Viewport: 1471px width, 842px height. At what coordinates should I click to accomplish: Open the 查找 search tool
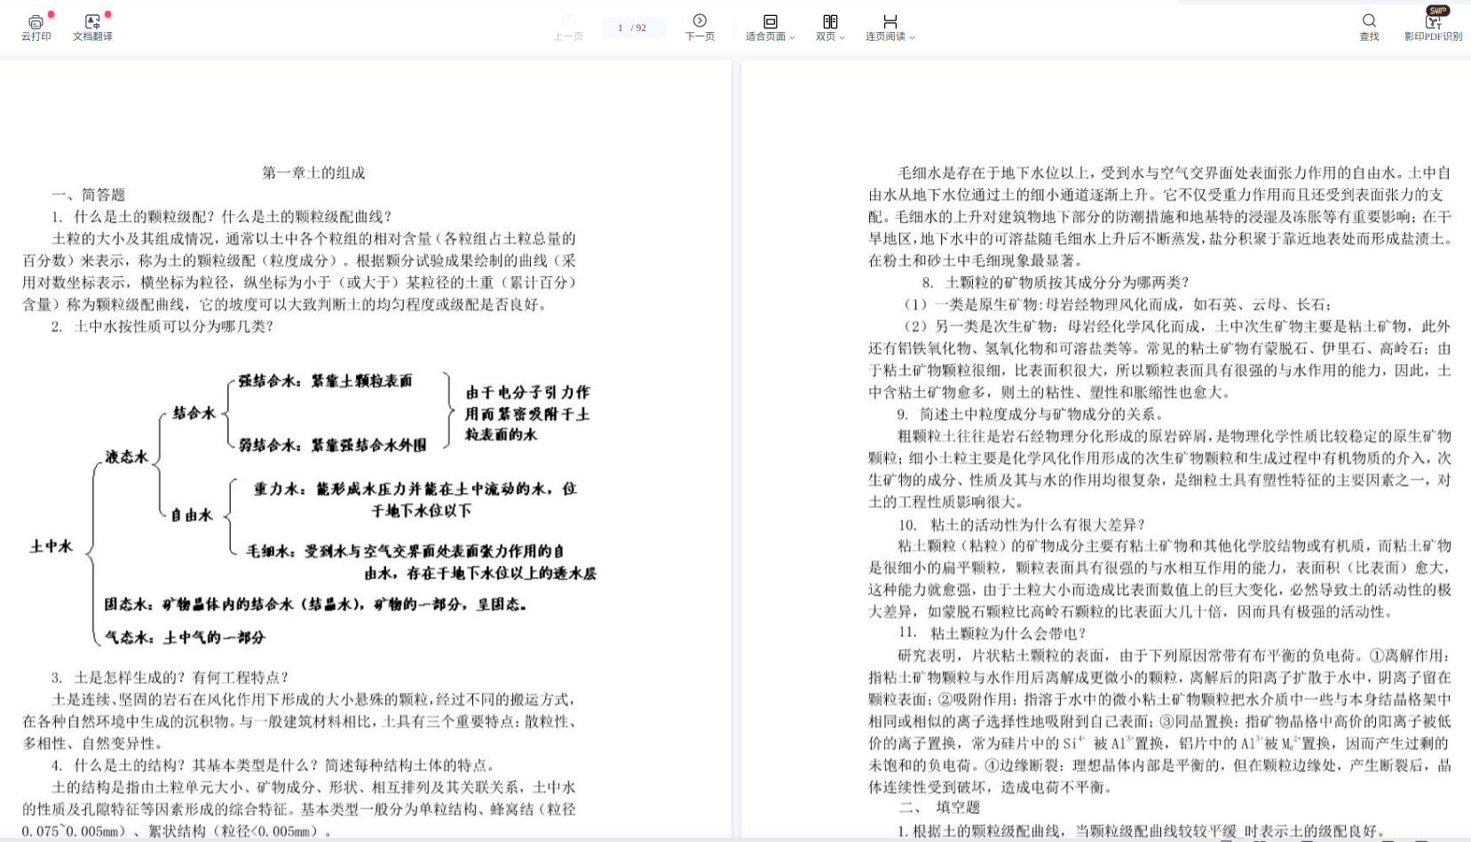(x=1369, y=28)
